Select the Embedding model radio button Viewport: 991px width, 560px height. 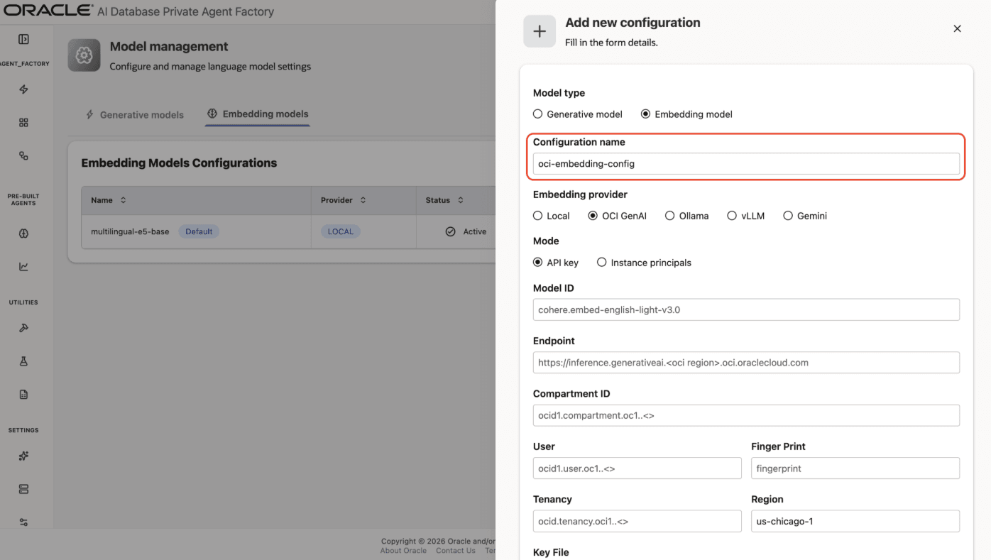[645, 114]
